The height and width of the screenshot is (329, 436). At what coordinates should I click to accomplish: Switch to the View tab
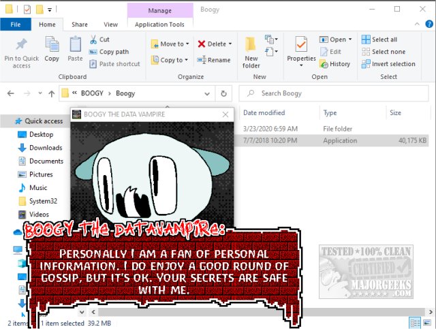point(110,25)
